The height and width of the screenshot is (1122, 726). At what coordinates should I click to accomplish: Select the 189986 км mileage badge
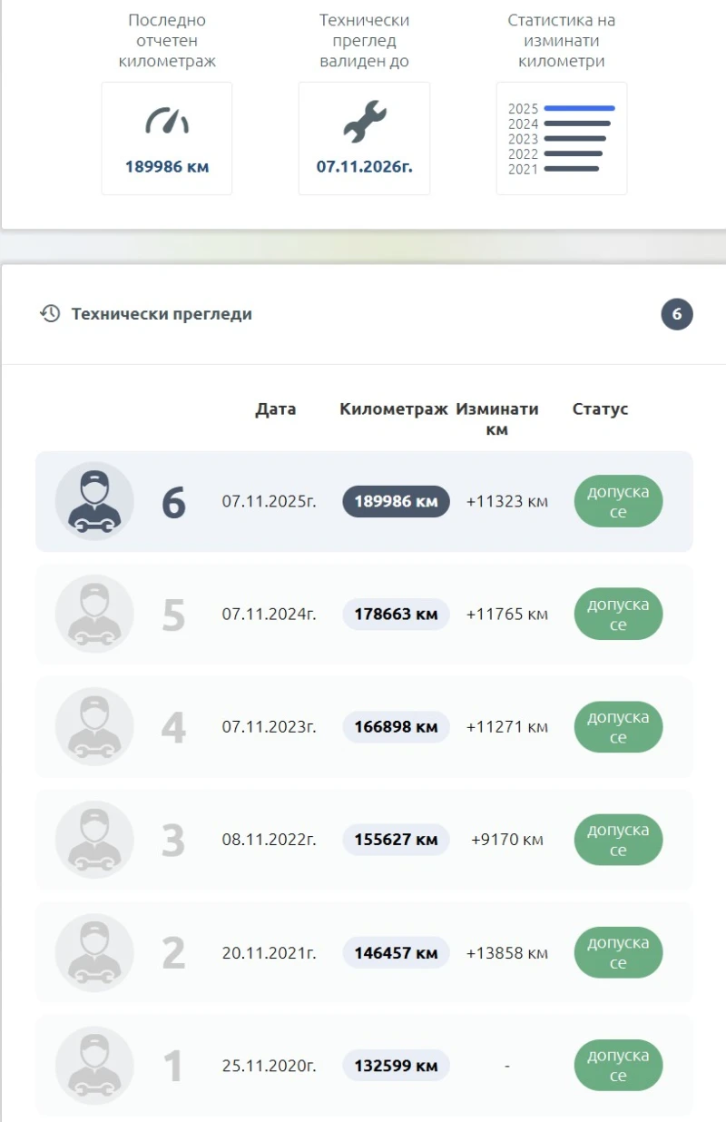[x=395, y=501]
